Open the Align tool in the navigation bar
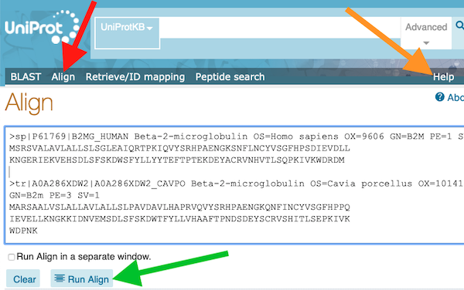 point(63,76)
